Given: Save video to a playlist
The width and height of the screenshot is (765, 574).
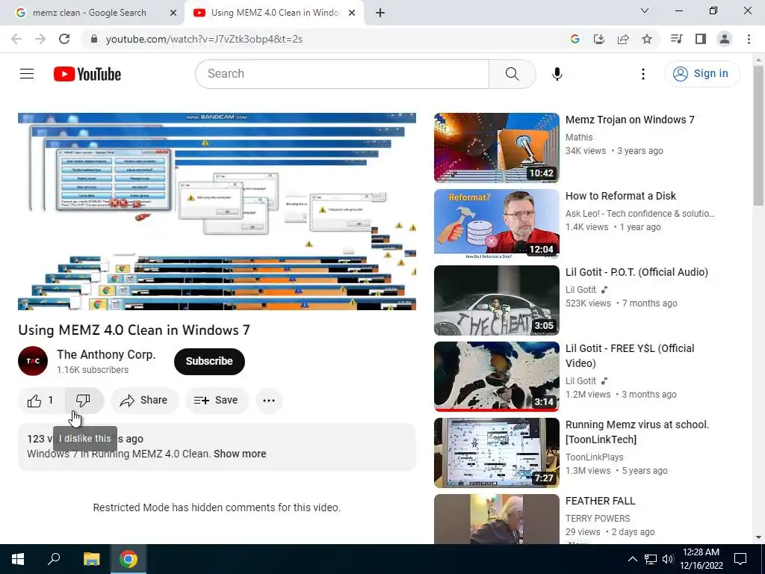Looking at the screenshot, I should pos(217,401).
